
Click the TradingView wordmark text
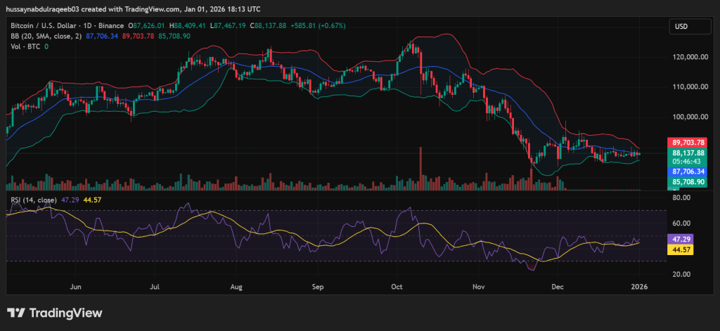click(x=65, y=313)
